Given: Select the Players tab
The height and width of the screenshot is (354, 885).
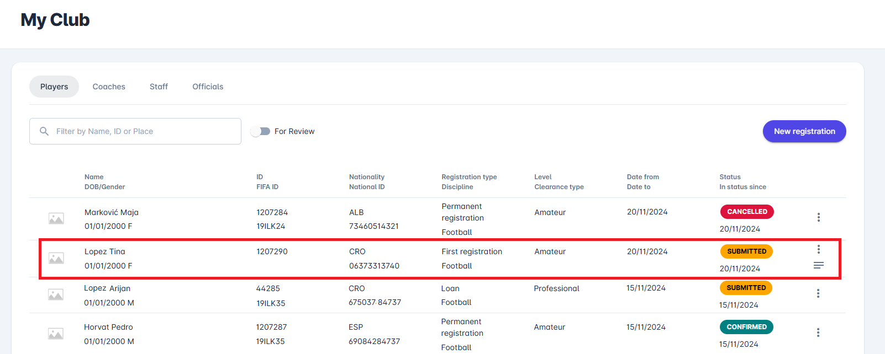Looking at the screenshot, I should [54, 87].
